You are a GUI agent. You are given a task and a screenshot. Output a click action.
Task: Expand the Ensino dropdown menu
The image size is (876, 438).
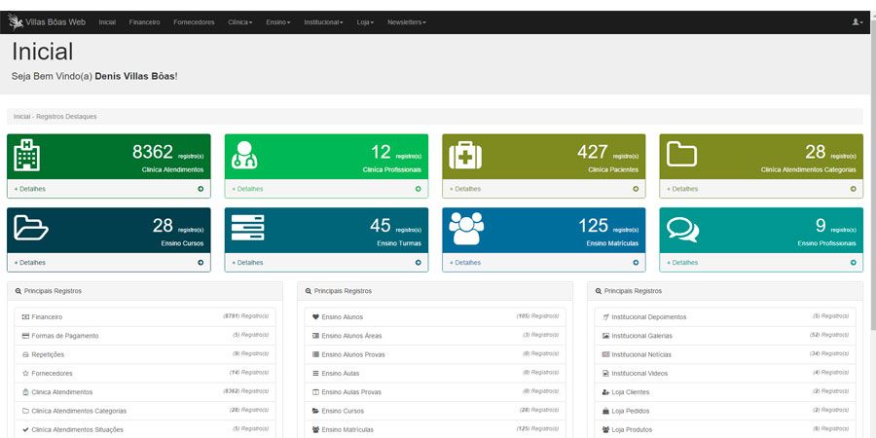[x=278, y=21]
